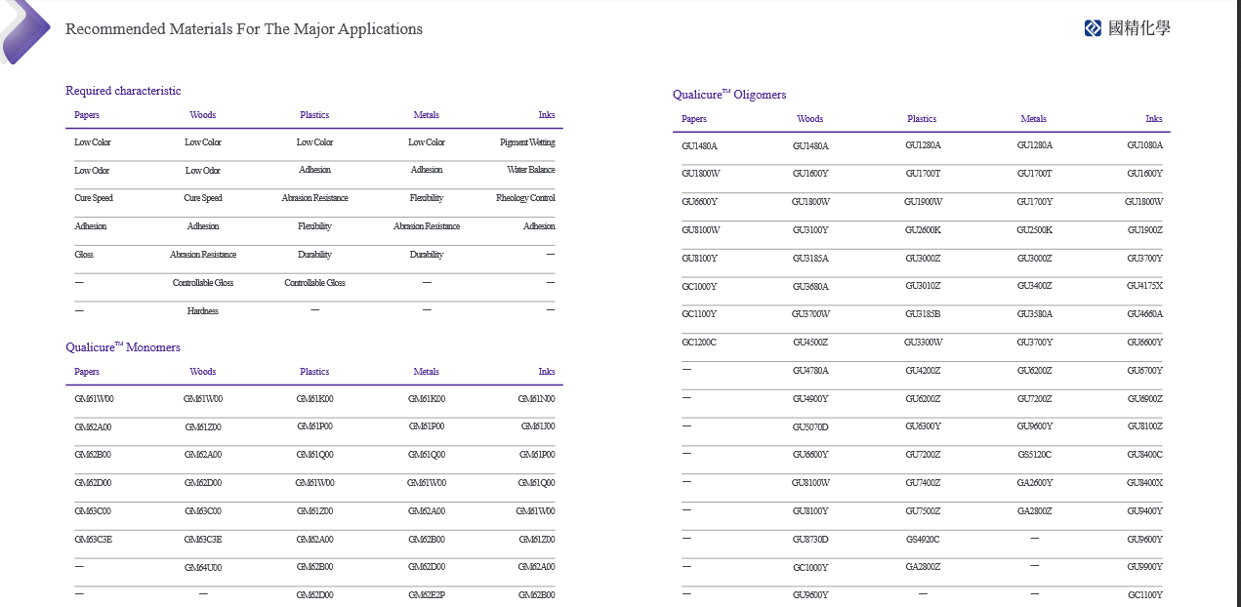Click oligomer code 'GU1900Z'

point(1145,230)
